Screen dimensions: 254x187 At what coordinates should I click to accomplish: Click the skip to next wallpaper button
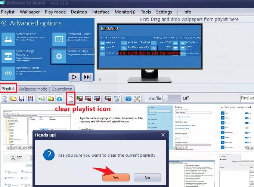click(x=87, y=77)
